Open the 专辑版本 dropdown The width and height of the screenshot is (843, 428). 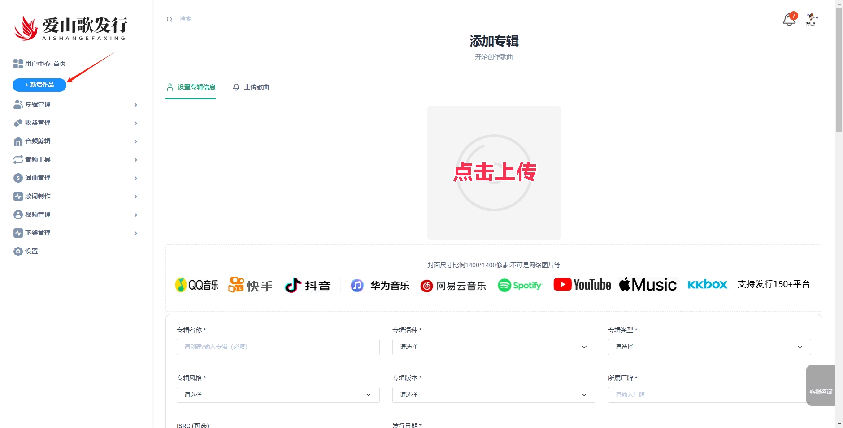click(x=493, y=395)
